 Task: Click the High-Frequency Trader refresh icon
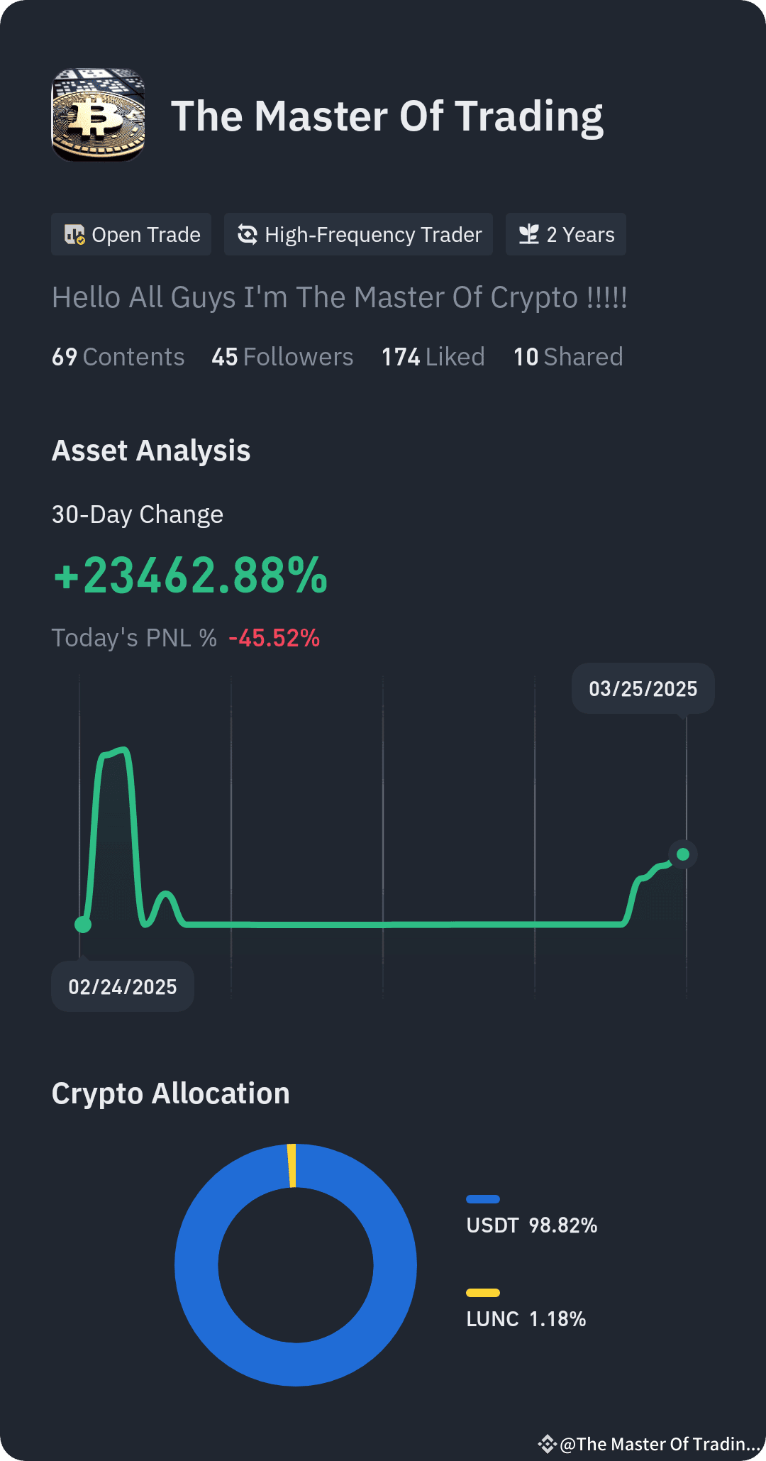click(248, 234)
